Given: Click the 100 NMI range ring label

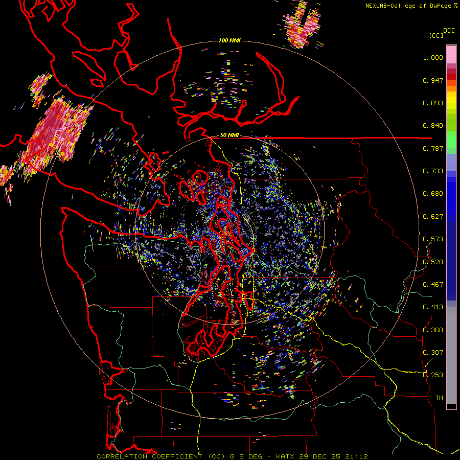Looking at the screenshot, I should coord(229,40).
